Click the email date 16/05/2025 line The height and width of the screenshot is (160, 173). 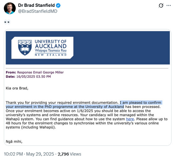[28, 76]
